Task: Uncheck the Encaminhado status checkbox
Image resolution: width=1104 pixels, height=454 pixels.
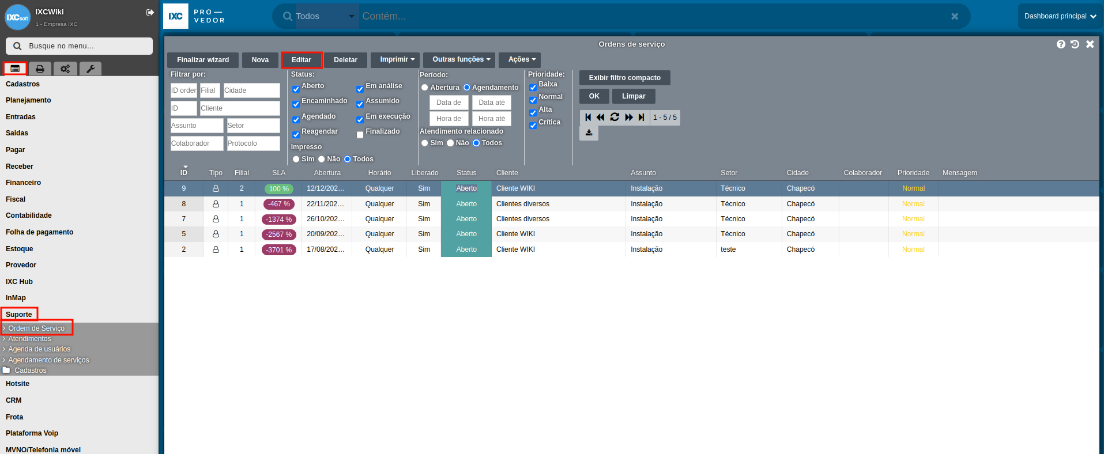Action: click(x=296, y=104)
